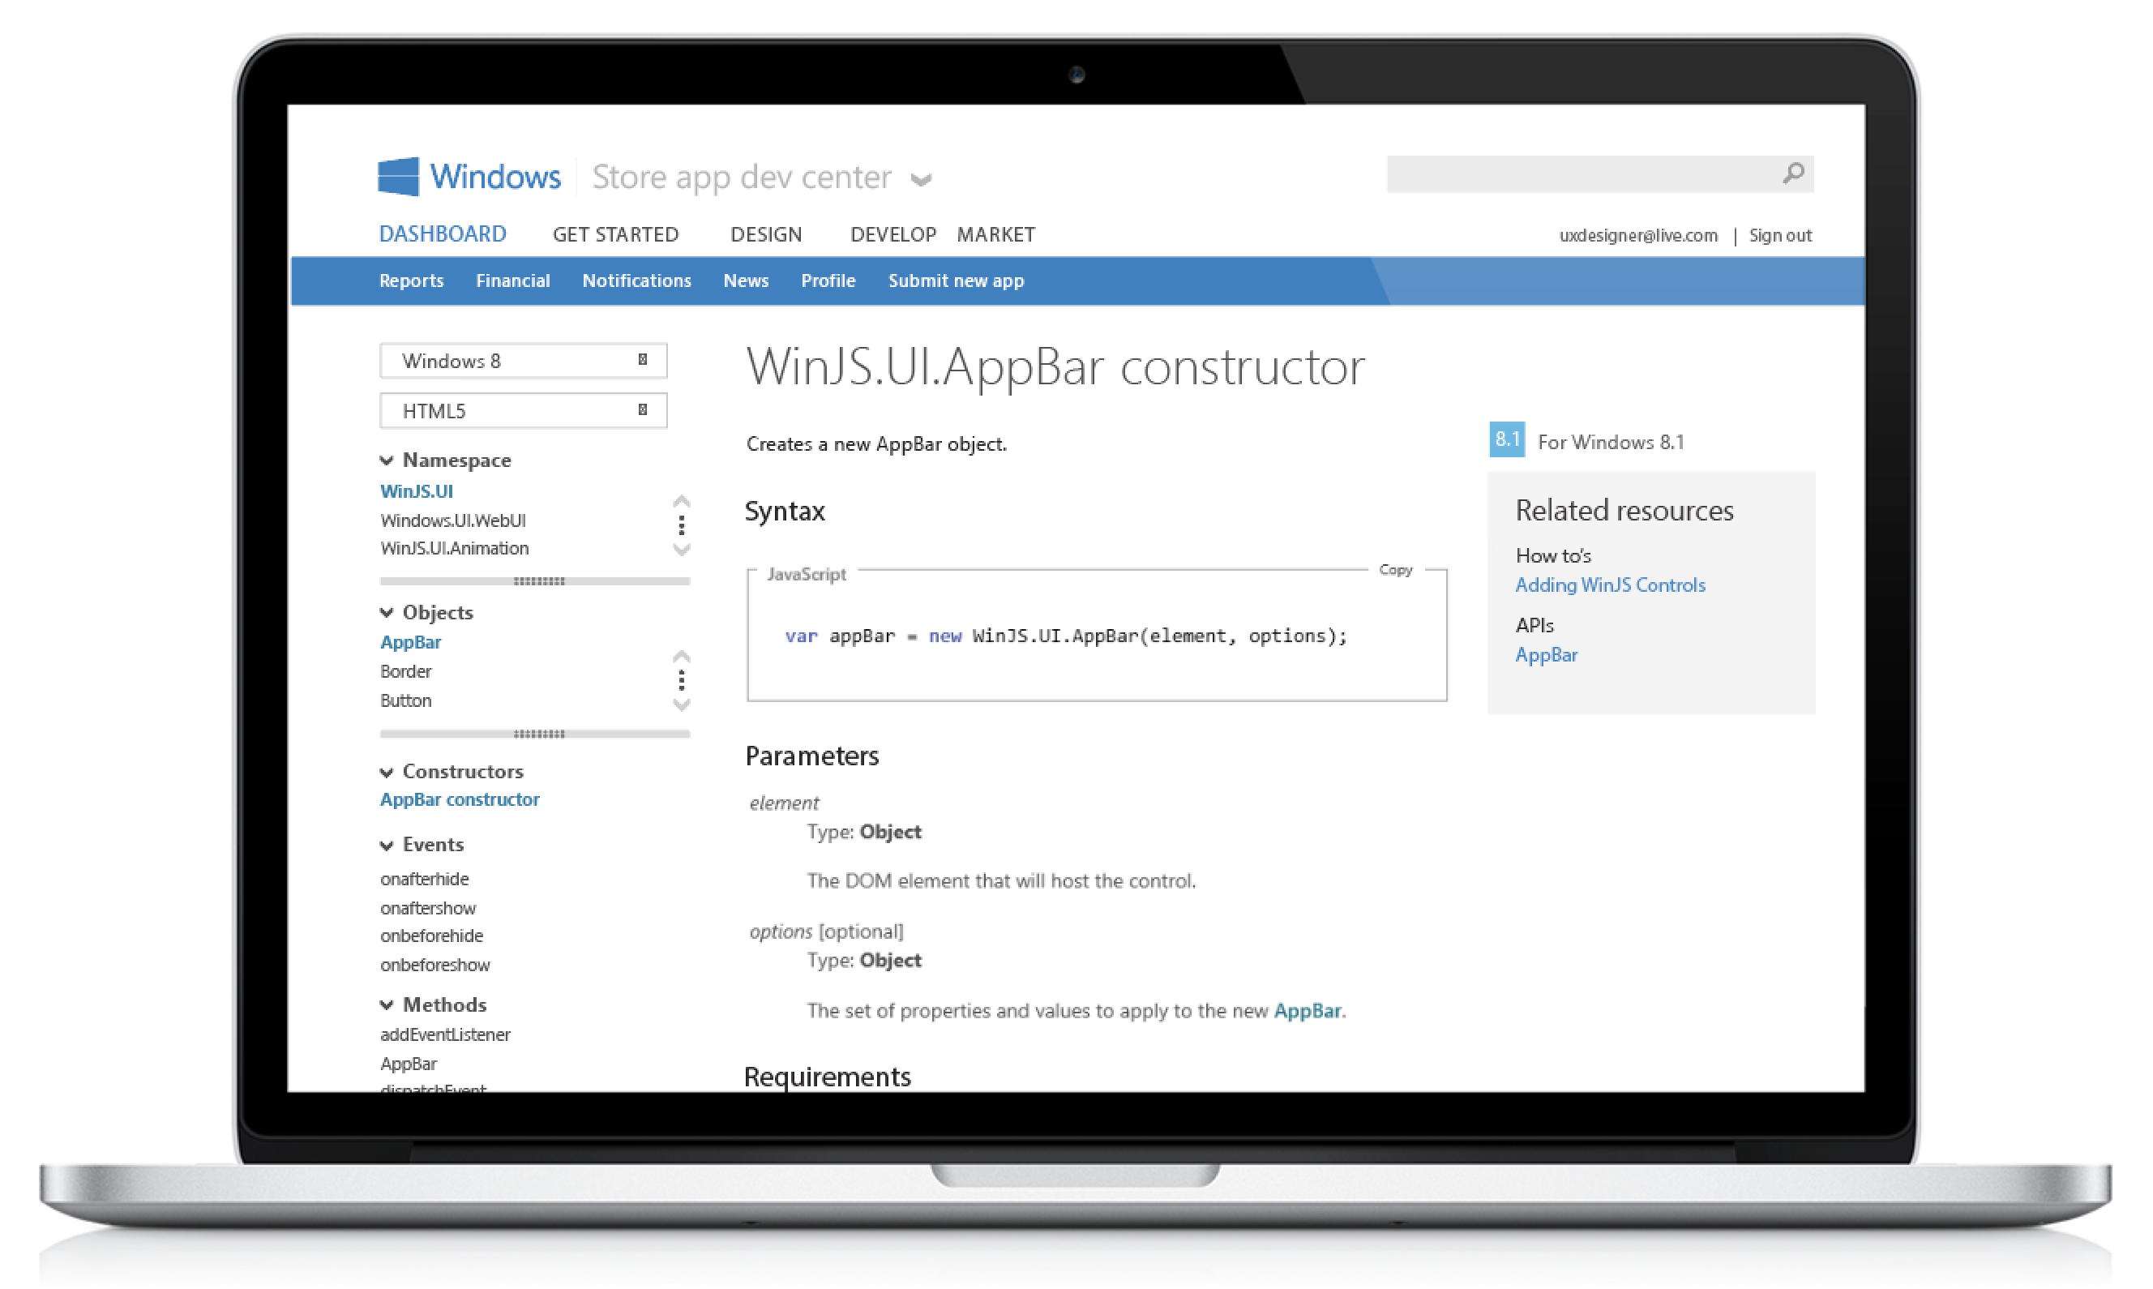This screenshot has height=1289, width=2153.
Task: Select Windows.UI.WebUI namespace
Action: click(452, 520)
